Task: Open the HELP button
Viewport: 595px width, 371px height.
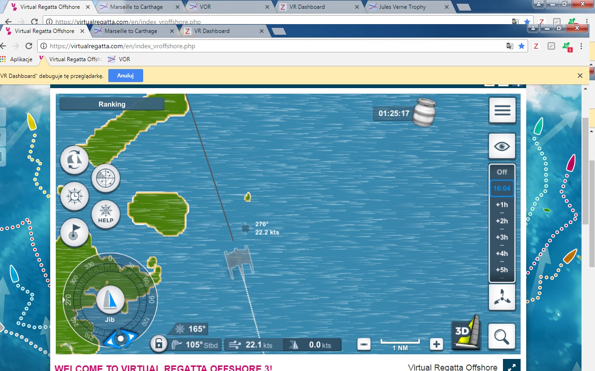Action: [x=106, y=215]
